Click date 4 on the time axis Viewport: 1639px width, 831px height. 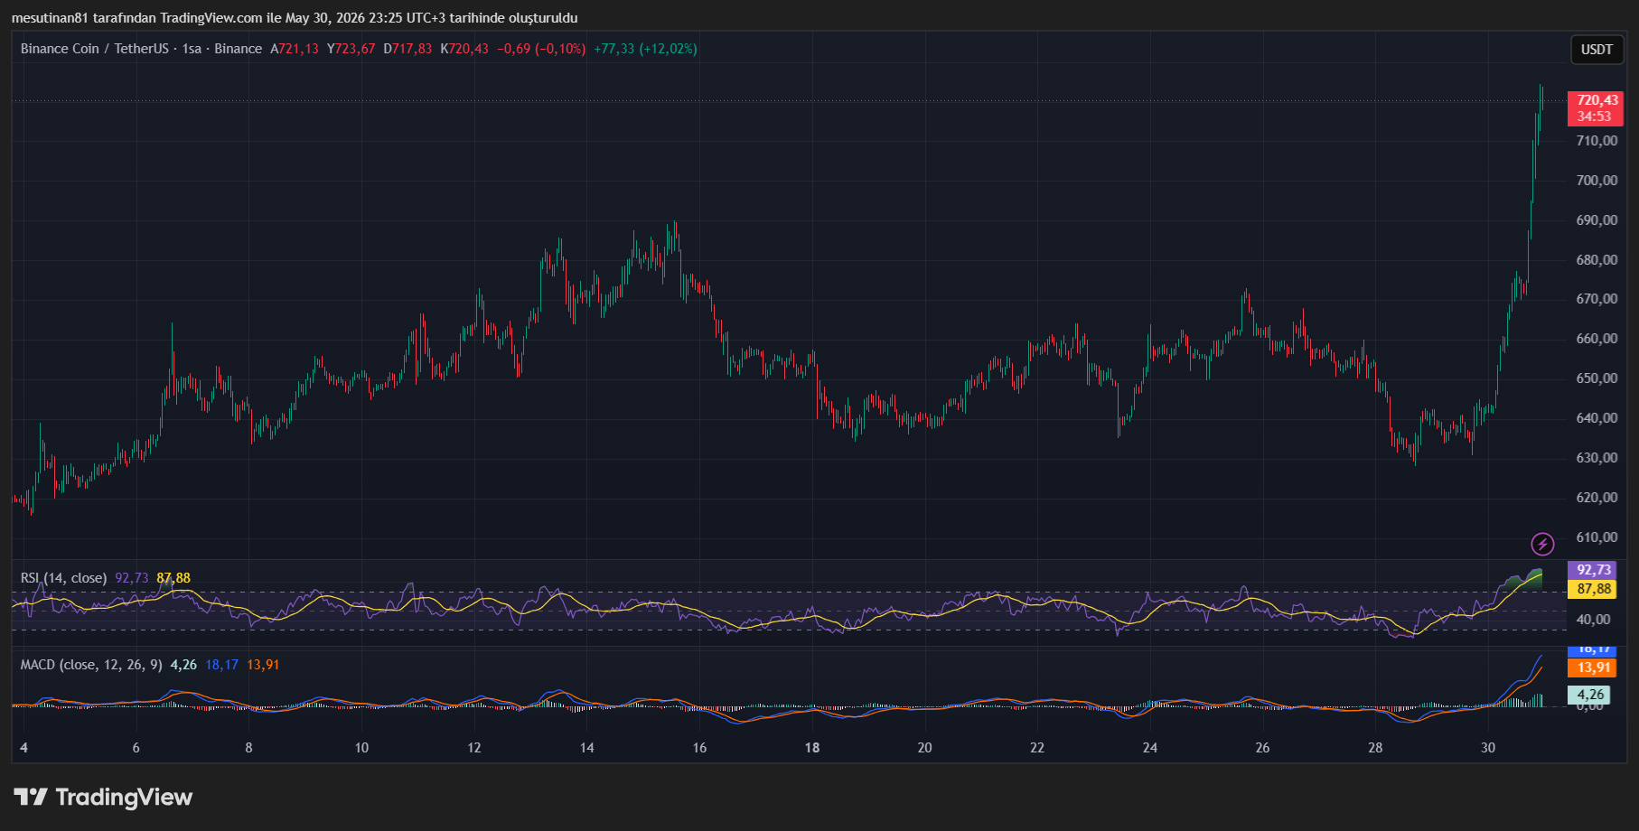(x=23, y=748)
